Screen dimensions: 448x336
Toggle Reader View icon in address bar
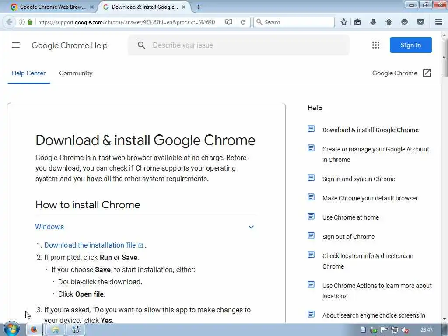pyautogui.click(x=228, y=22)
